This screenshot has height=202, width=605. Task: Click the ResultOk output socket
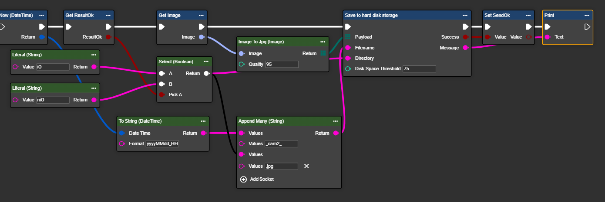108,37
